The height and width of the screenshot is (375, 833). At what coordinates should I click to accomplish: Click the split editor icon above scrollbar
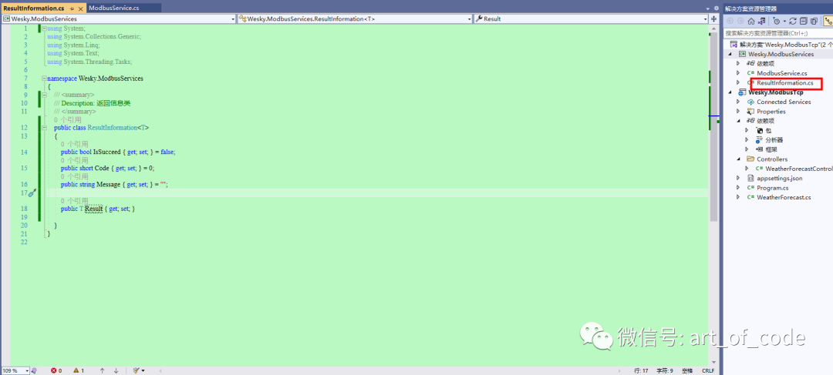point(713,19)
